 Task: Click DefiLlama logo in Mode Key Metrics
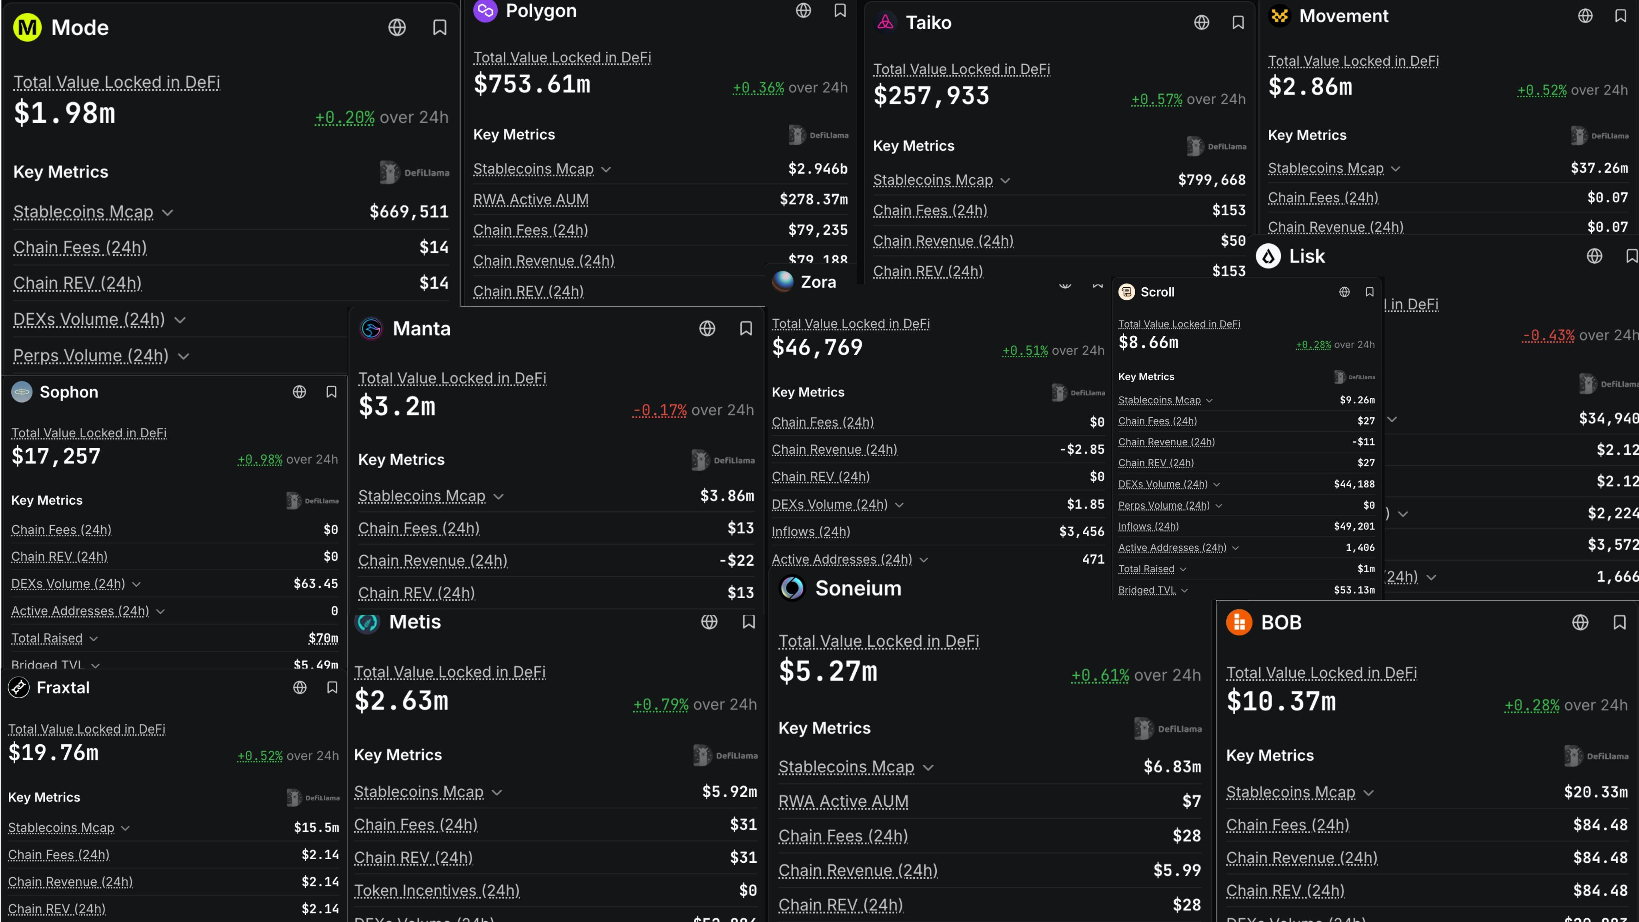click(414, 172)
